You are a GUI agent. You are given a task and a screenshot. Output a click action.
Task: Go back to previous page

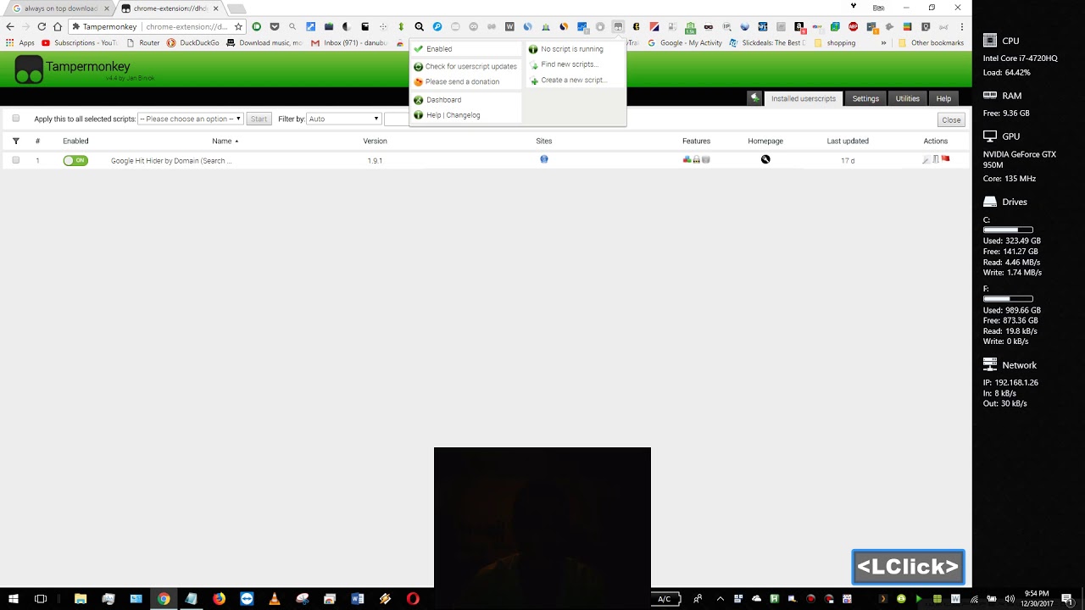pos(10,27)
